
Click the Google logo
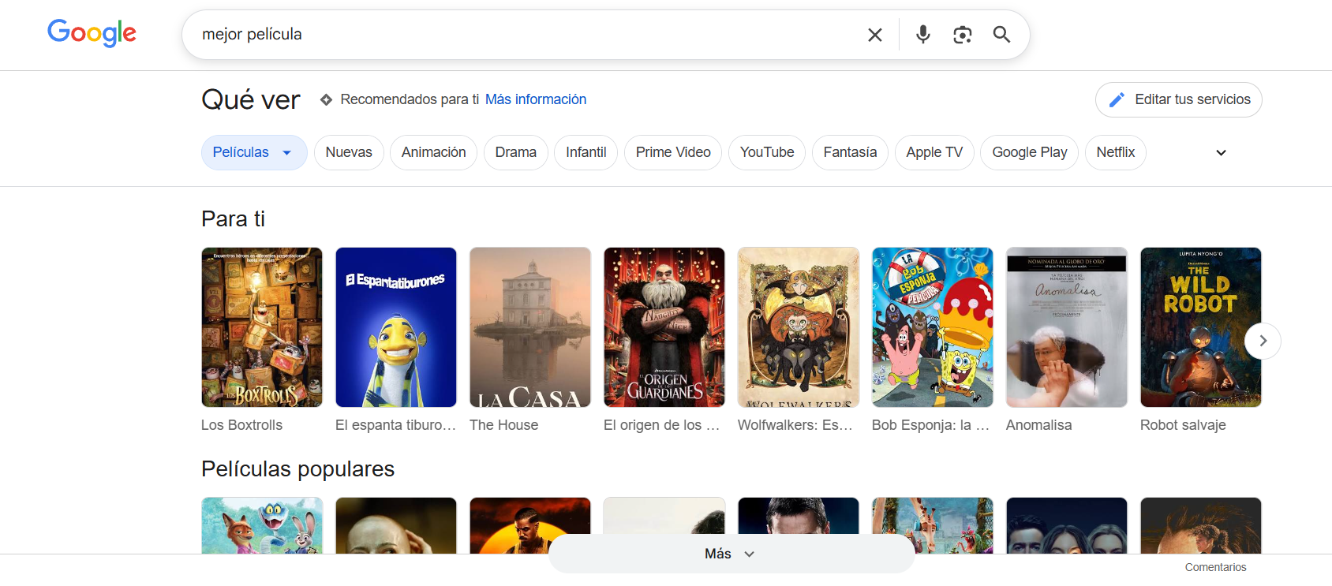click(92, 33)
